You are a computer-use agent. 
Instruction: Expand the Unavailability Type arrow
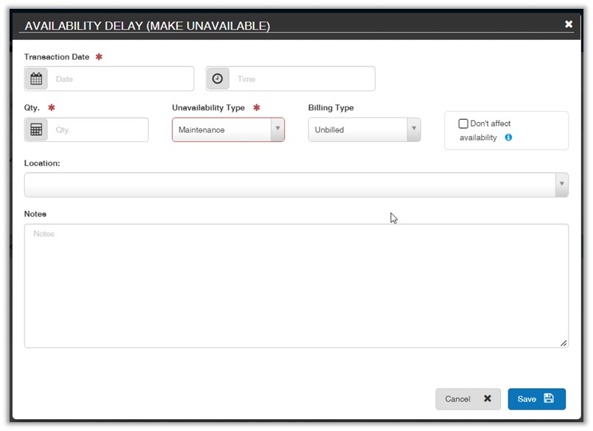[x=277, y=129]
